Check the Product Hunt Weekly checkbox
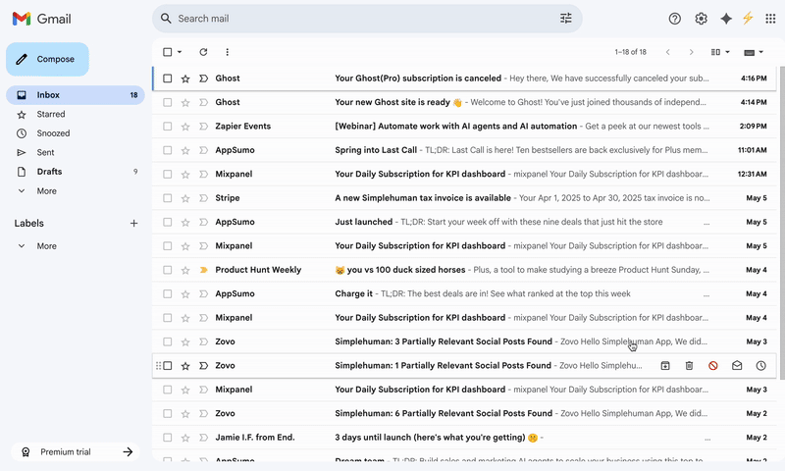 pos(167,270)
